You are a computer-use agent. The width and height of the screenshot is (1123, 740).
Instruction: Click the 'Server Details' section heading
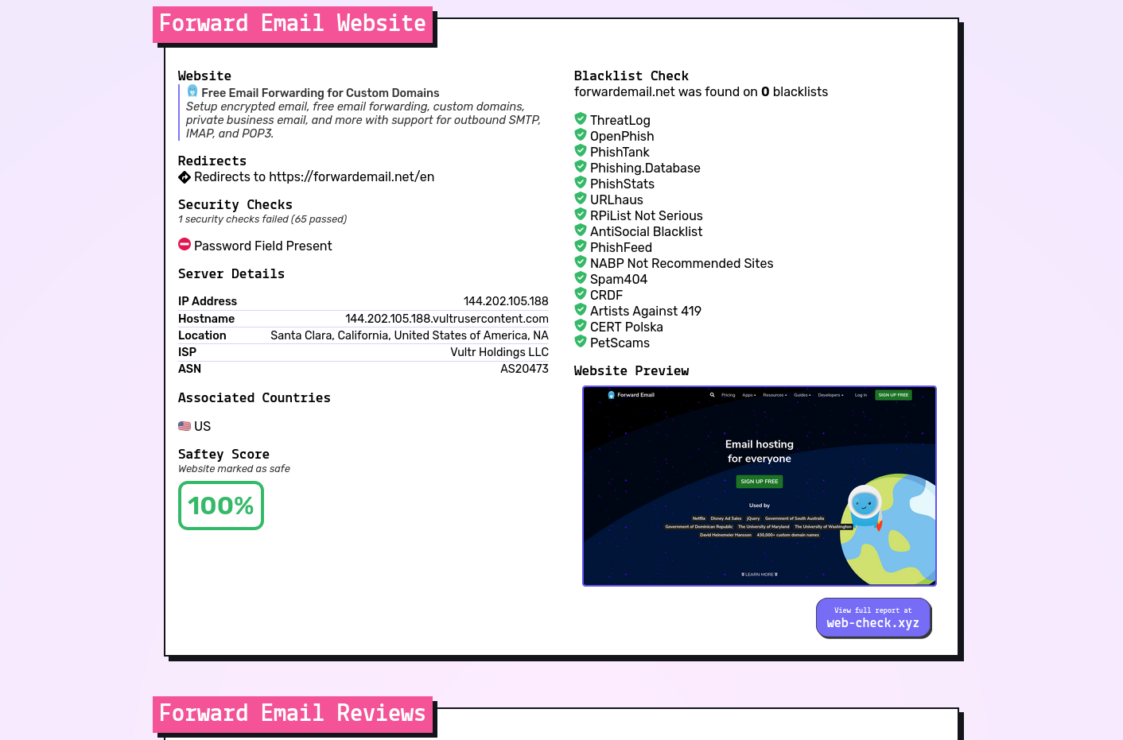tap(231, 274)
